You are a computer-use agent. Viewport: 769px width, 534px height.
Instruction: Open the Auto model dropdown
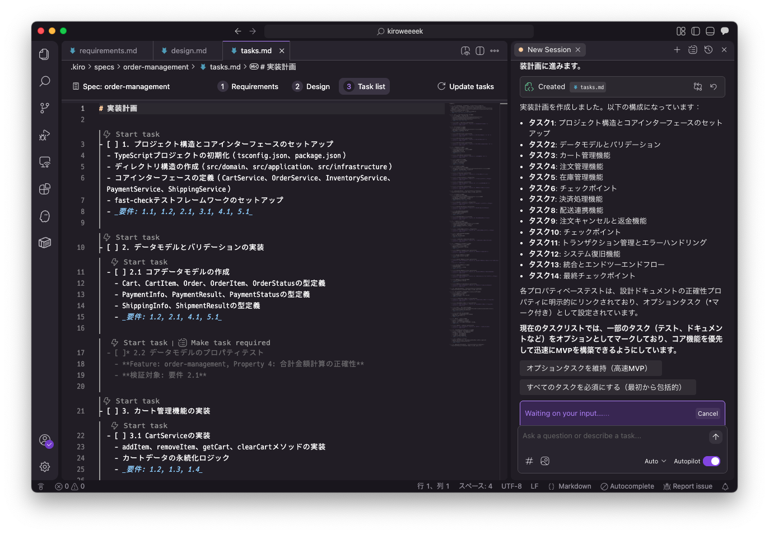tap(655, 461)
